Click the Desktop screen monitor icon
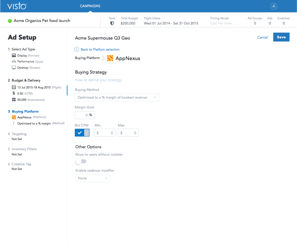The image size is (297, 247). (14, 68)
